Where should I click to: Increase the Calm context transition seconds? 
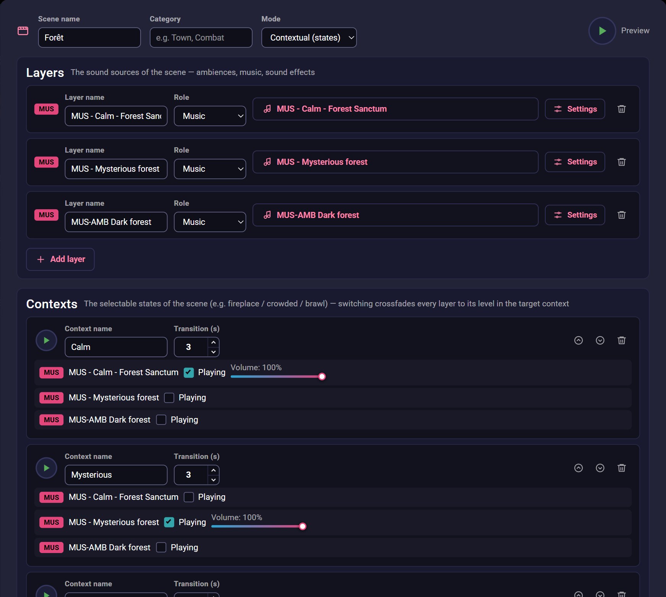[214, 342]
